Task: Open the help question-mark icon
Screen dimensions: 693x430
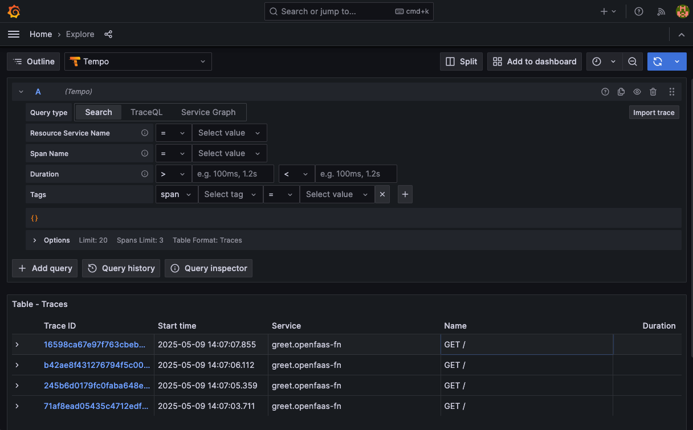Action: pos(639,11)
